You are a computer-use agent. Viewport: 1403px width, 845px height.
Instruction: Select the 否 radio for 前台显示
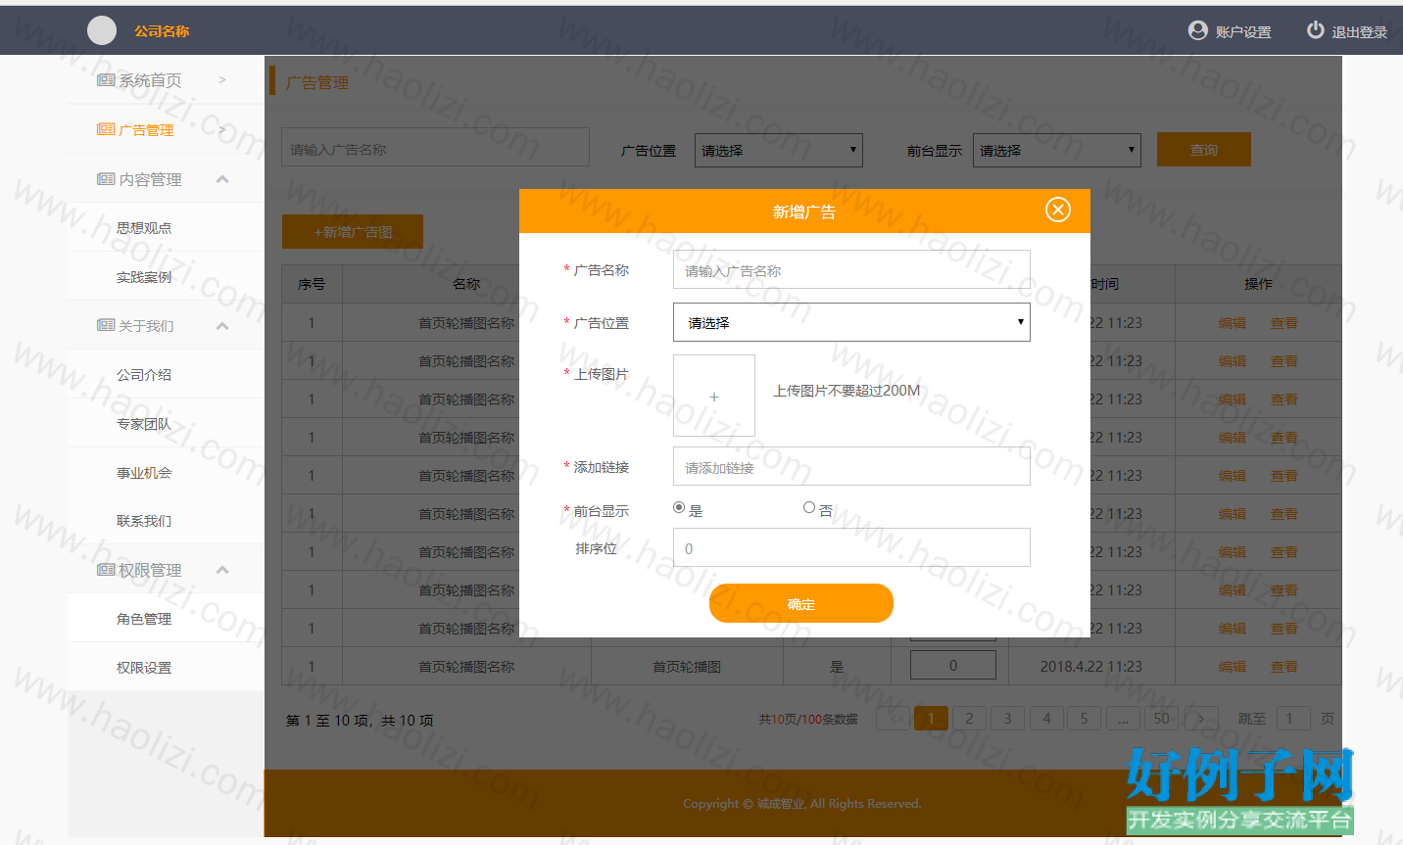pos(809,507)
